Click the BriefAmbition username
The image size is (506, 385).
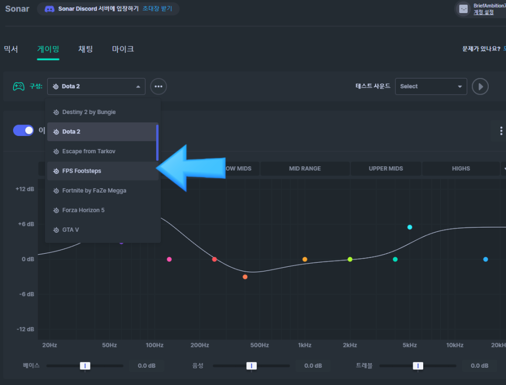490,6
